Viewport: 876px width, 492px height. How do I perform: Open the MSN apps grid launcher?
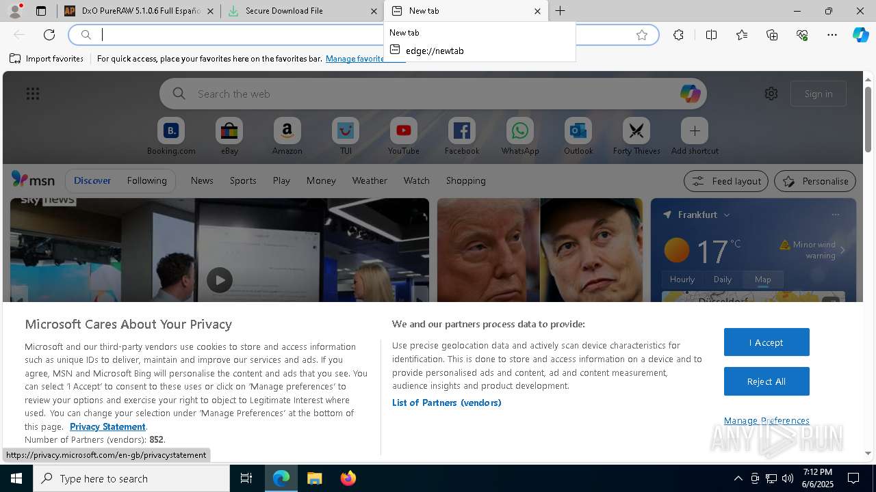33,94
